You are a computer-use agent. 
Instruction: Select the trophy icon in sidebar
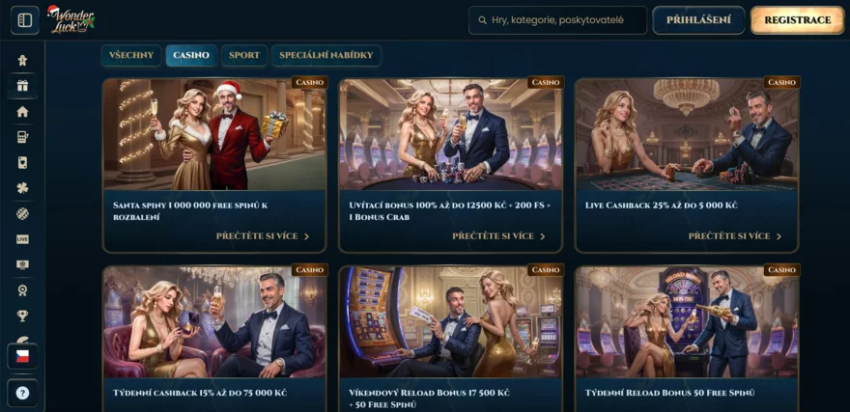click(x=22, y=316)
